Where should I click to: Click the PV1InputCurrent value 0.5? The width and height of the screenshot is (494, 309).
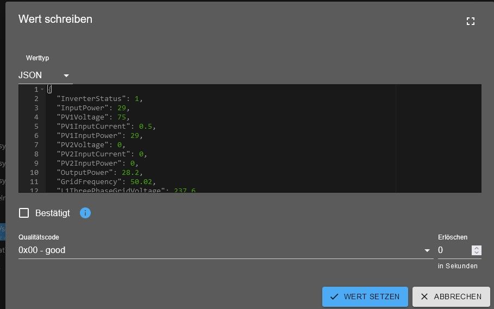[x=146, y=127]
